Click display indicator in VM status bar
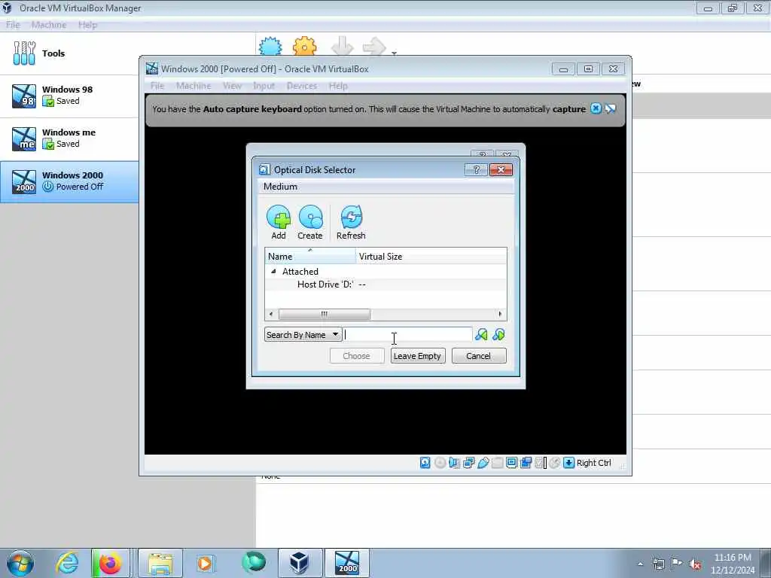The height and width of the screenshot is (578, 771). (x=511, y=463)
